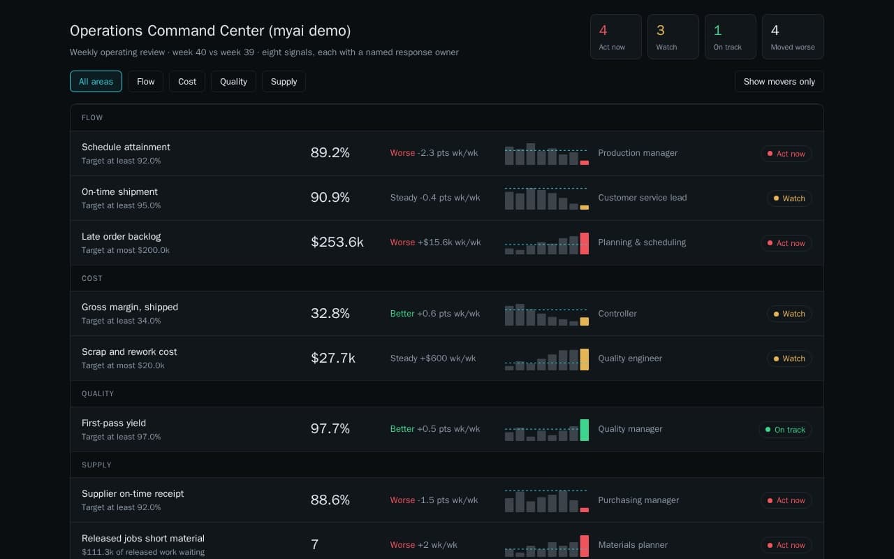Click the Released jobs short material sparkline
Image resolution: width=894 pixels, height=559 pixels.
click(547, 546)
